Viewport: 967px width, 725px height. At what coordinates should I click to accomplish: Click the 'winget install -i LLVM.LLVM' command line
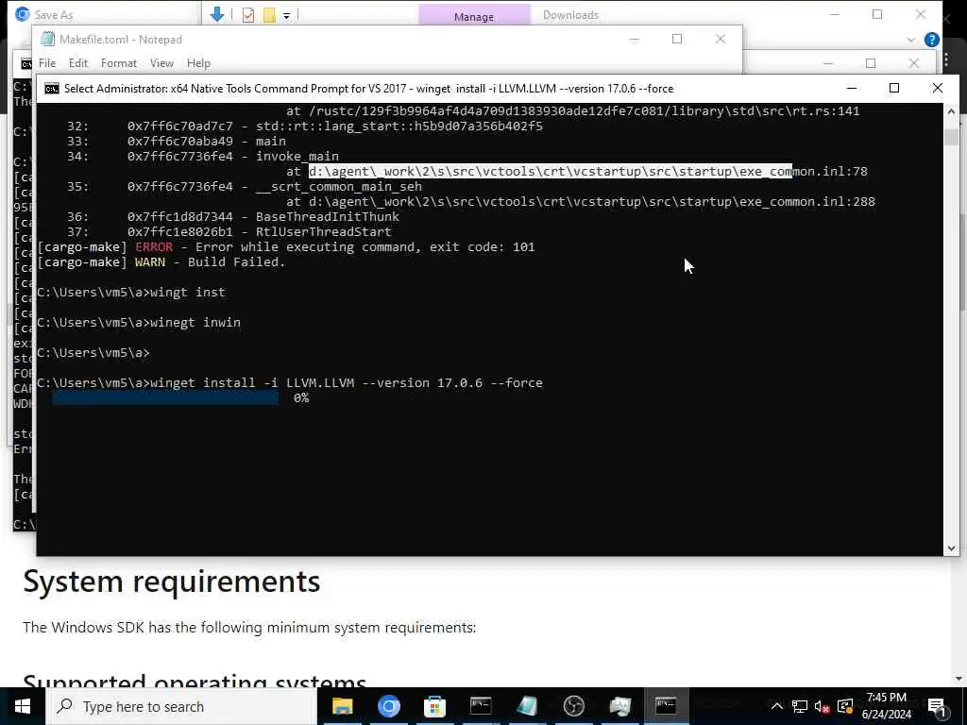(x=290, y=383)
